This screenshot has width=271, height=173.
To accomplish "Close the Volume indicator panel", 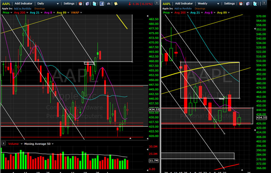I will point(3,143).
